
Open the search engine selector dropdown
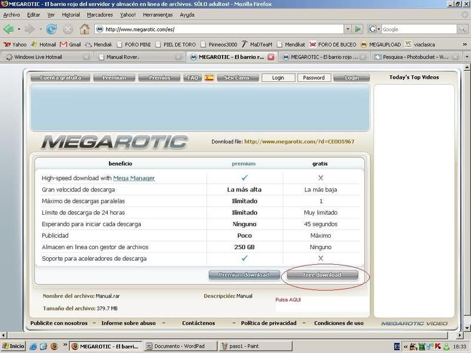click(x=379, y=29)
